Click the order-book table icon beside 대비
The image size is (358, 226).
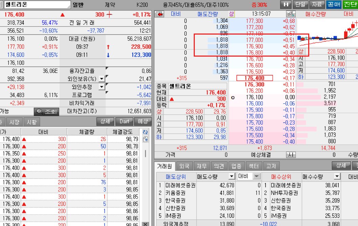tap(160, 14)
